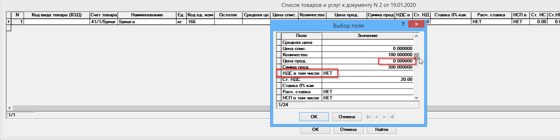Click the Счет товара column header

(x=104, y=15)
